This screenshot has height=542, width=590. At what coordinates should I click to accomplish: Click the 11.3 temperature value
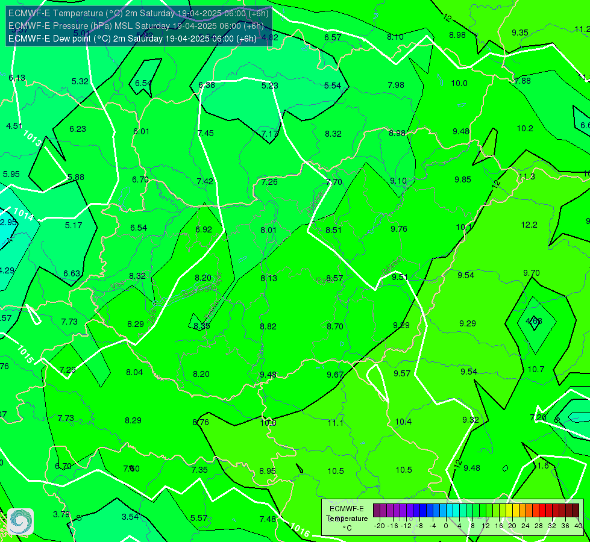pyautogui.click(x=526, y=177)
